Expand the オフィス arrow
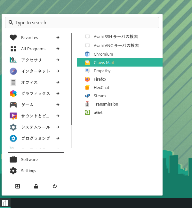Image resolution: width=192 pixels, height=208 pixels. (x=58, y=82)
